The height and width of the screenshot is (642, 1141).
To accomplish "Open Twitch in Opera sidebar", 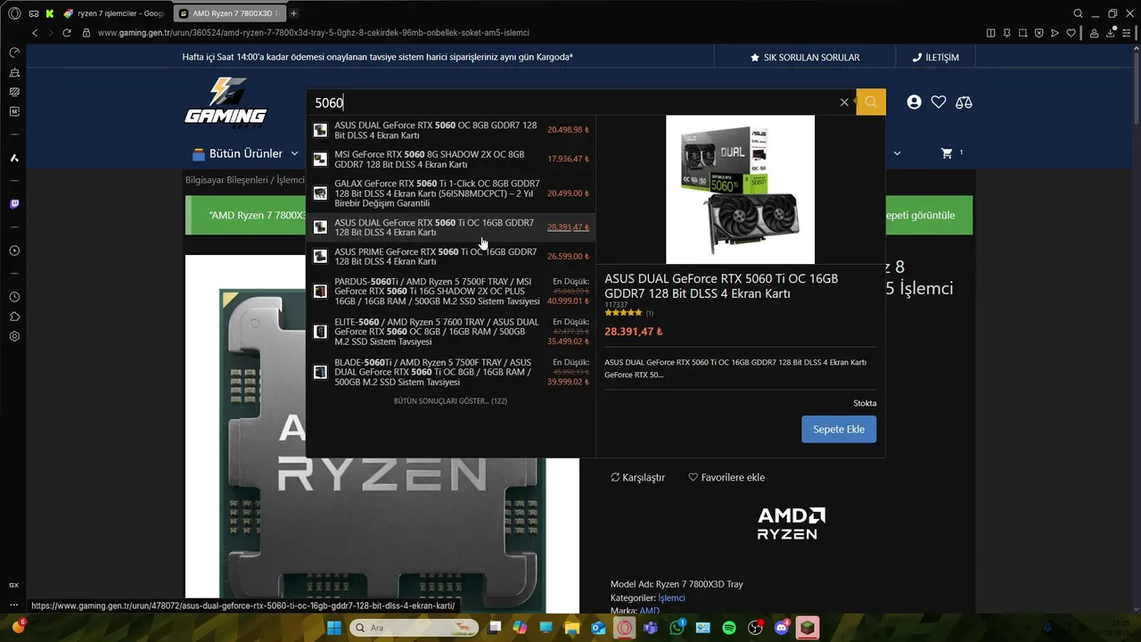I will (14, 204).
